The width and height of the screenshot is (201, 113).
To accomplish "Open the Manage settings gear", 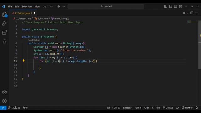I will 4,101.
